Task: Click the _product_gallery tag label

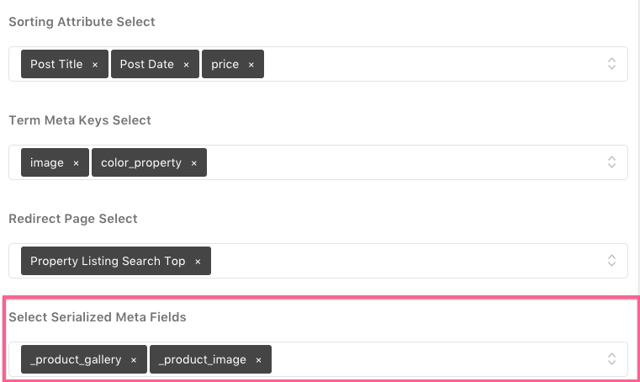Action: tap(76, 360)
